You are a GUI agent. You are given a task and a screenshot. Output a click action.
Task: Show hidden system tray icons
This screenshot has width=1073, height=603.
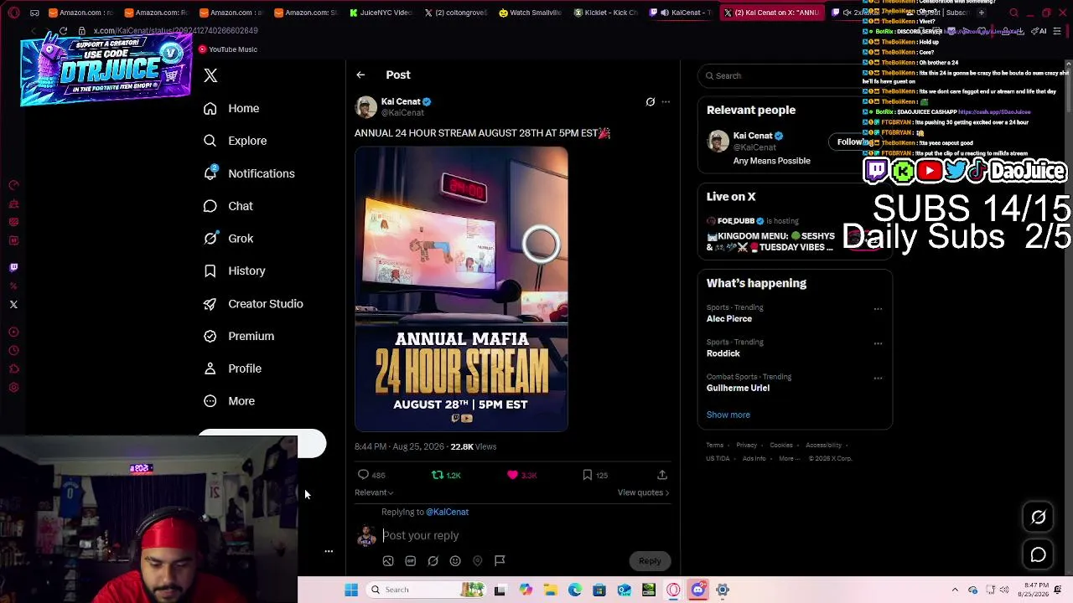pos(955,590)
